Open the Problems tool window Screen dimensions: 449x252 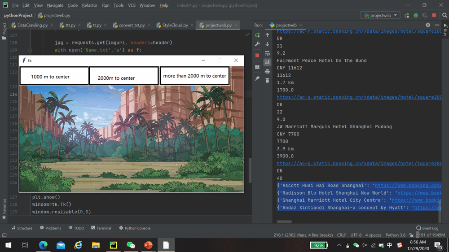[50, 228]
